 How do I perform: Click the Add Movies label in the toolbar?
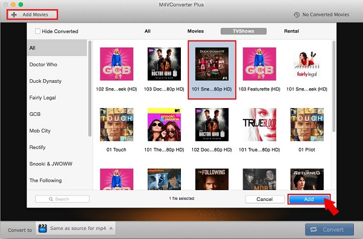[x=35, y=14]
